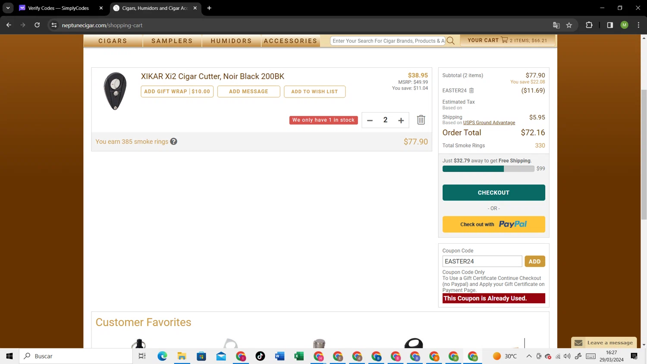Screen dimensions: 647x364
Task: Click the Buscar taskbar search box
Action: click(76, 356)
